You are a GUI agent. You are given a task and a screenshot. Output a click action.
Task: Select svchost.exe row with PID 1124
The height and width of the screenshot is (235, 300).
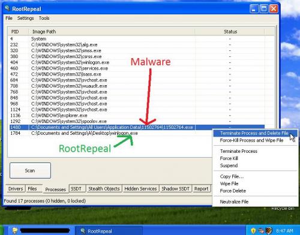point(137,110)
